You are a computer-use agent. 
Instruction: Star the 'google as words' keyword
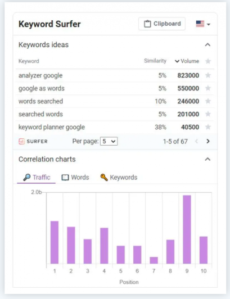(x=208, y=88)
